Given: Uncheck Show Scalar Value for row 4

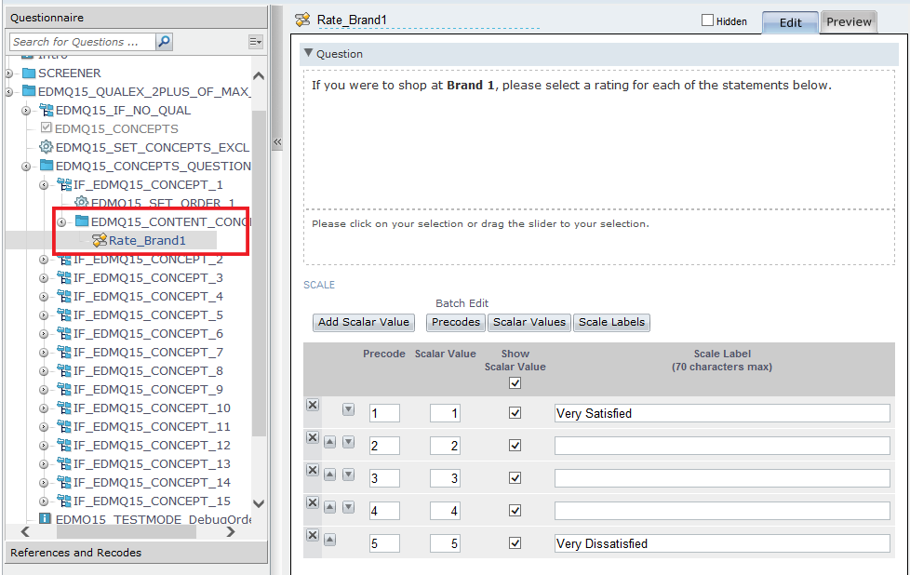Looking at the screenshot, I should point(515,510).
